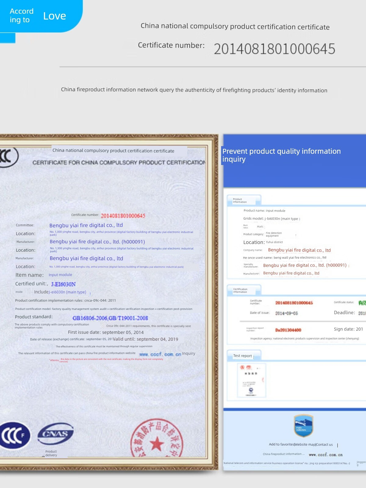Click the CCC mark at certificate top-left

click(x=8, y=157)
